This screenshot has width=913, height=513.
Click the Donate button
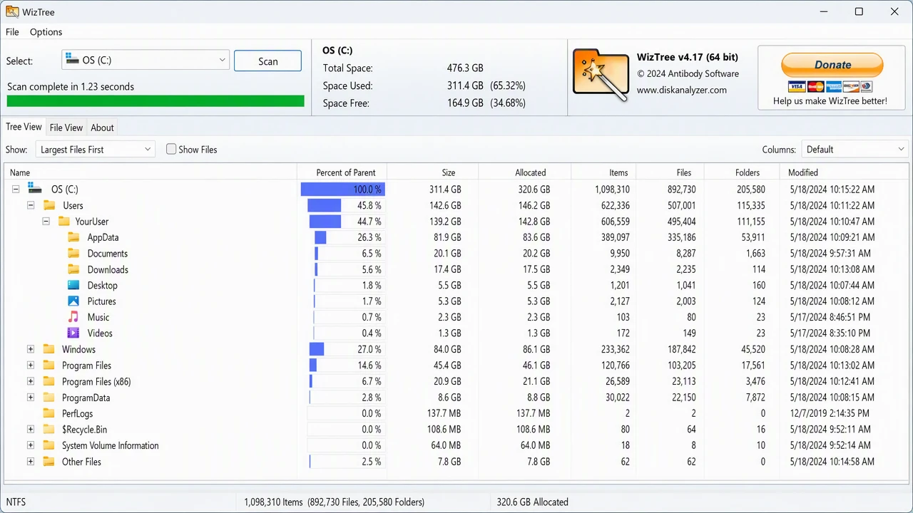click(x=832, y=65)
